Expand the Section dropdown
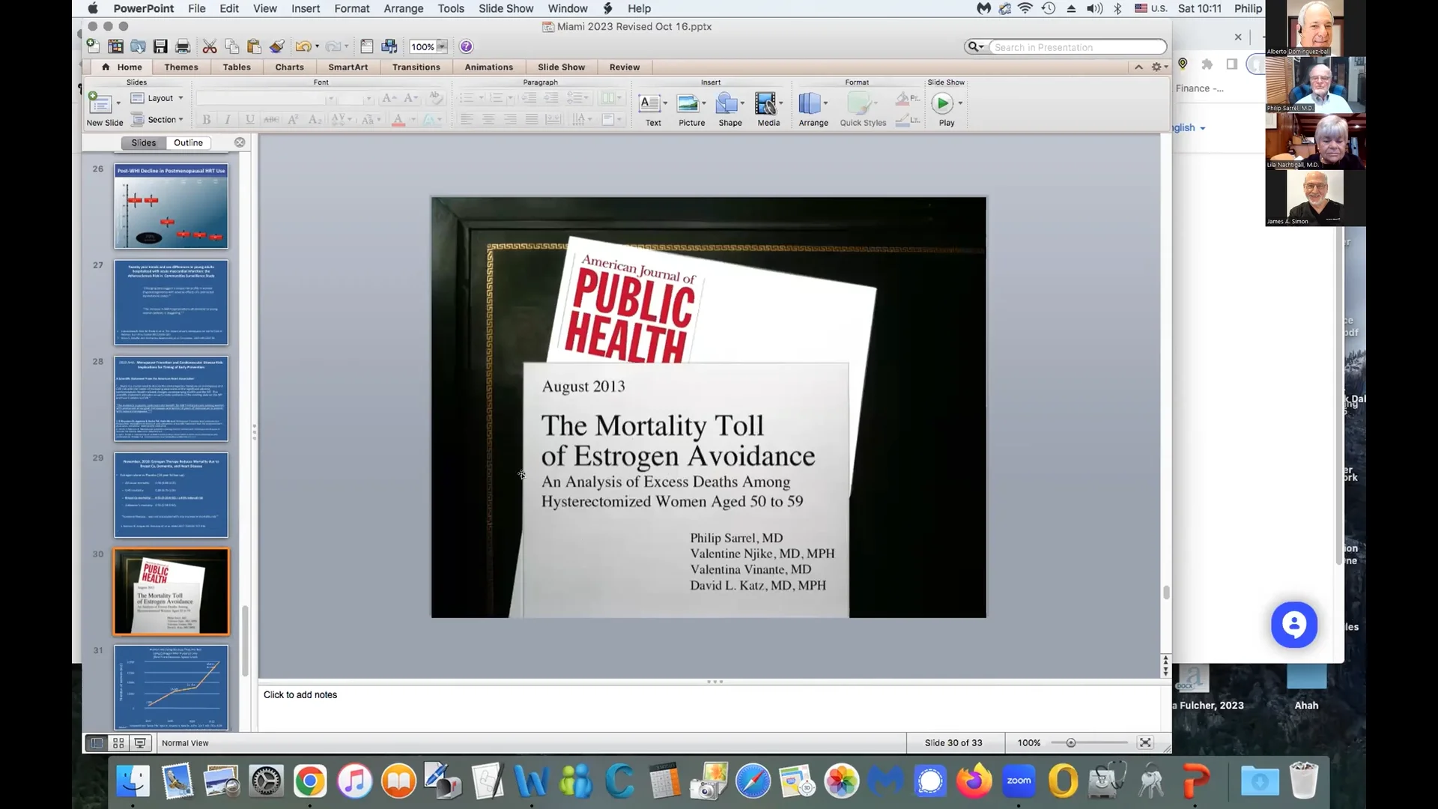Screen dimensions: 1438x809 [157, 119]
